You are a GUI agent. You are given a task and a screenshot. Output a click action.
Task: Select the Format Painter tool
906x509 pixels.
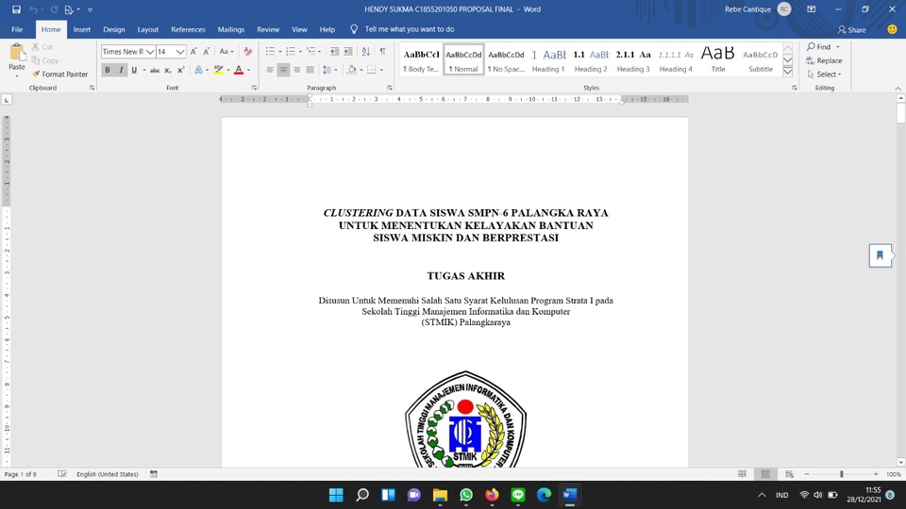[59, 74]
